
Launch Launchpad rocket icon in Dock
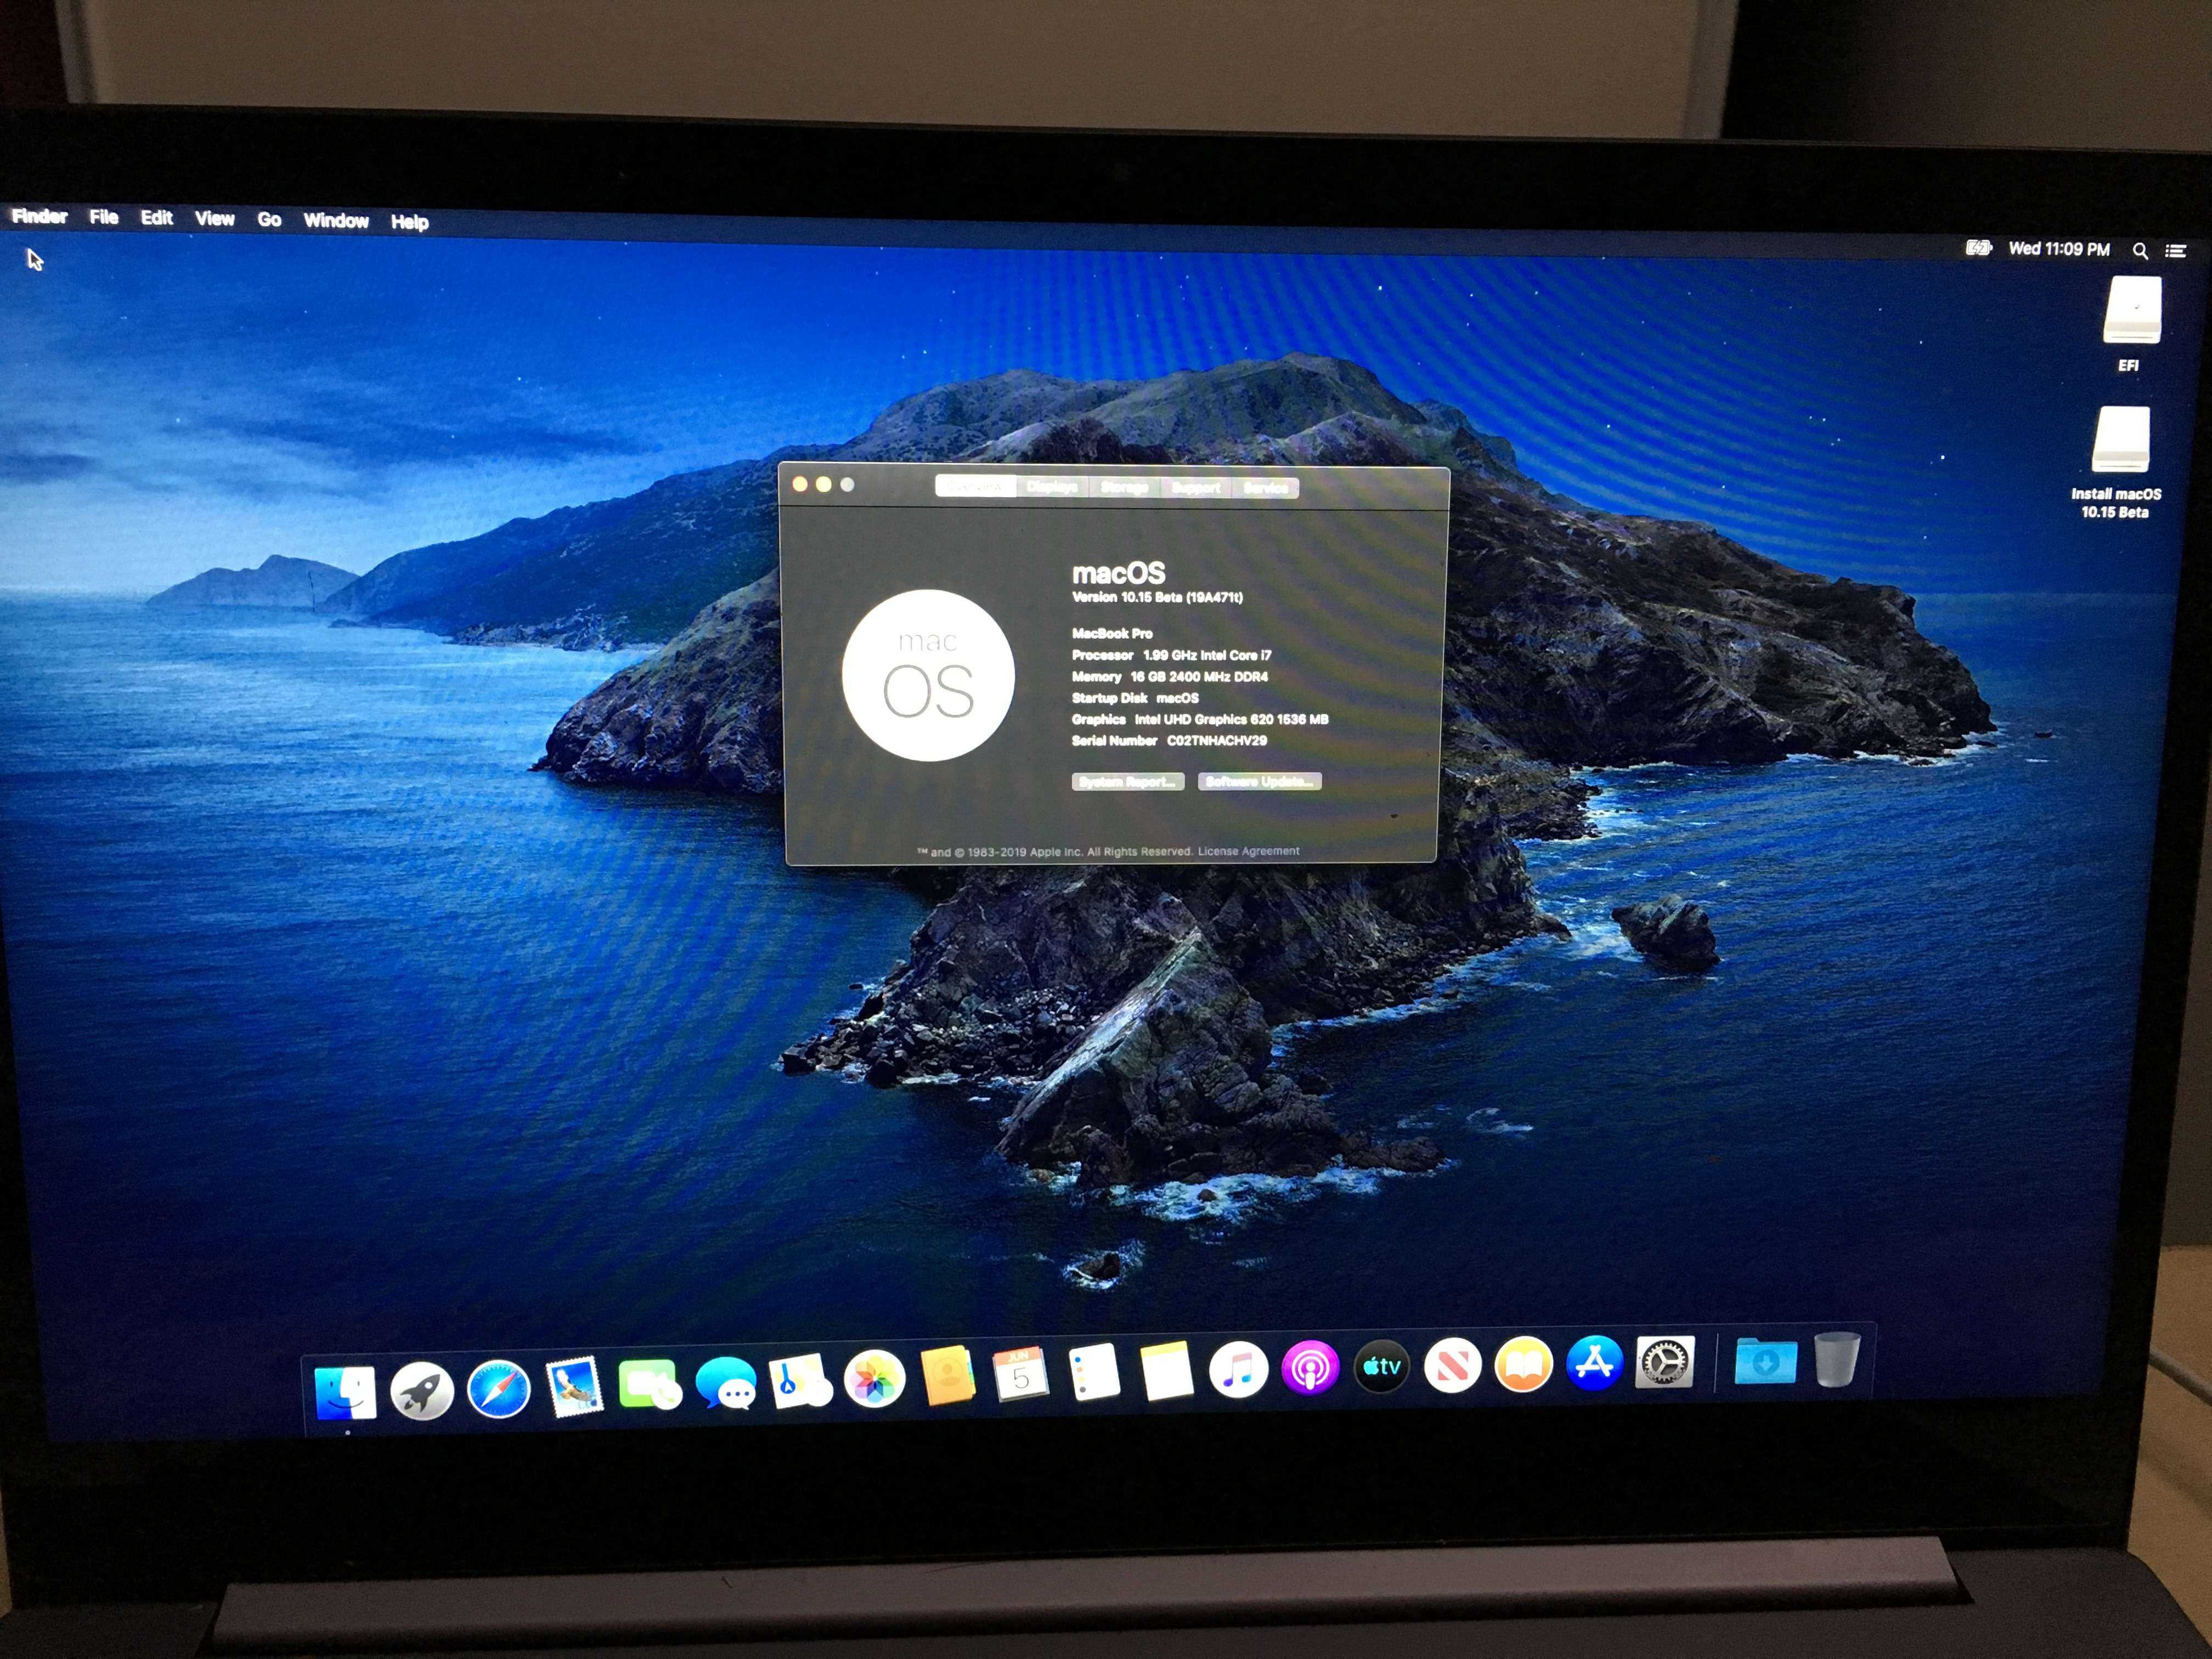click(x=422, y=1390)
